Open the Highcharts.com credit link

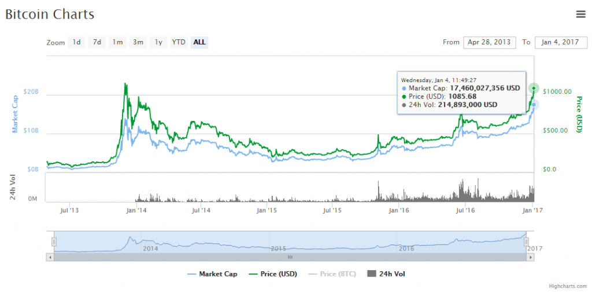(x=568, y=286)
